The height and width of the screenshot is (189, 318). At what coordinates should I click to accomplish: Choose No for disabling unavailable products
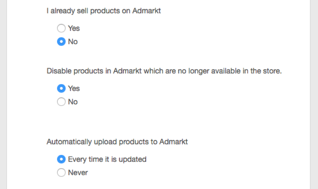pyautogui.click(x=61, y=102)
